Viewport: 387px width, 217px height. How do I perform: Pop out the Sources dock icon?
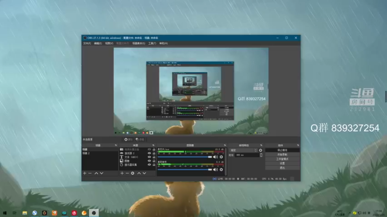(x=153, y=146)
